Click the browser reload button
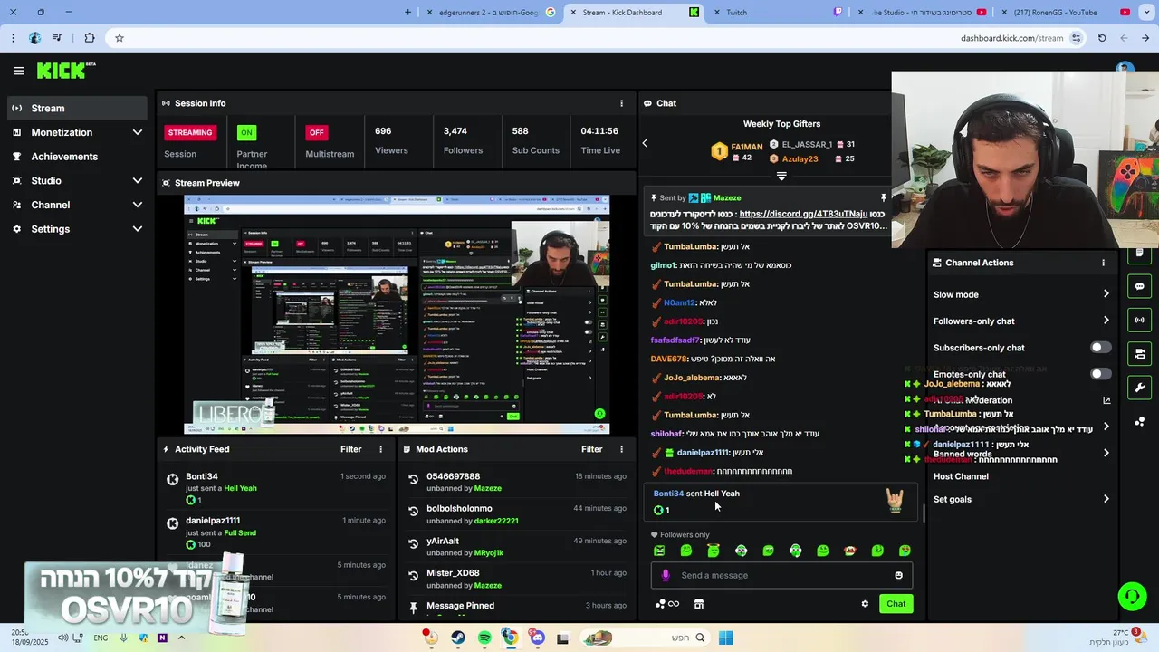 1102,38
